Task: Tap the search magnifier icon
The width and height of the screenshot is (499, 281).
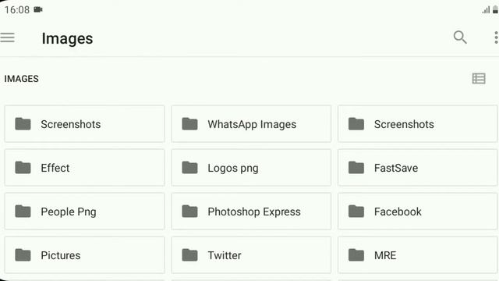Action: 460,37
